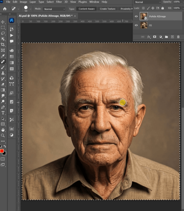
Task: Open the Filter menu
Action: 59,2
